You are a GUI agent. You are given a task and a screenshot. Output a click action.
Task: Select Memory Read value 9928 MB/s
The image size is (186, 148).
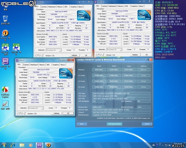pos(99,70)
